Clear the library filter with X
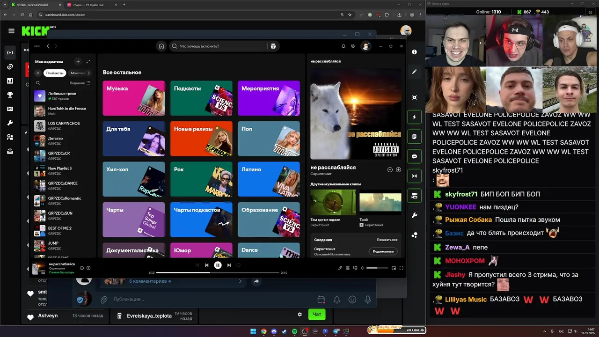The width and height of the screenshot is (599, 337). point(38,73)
